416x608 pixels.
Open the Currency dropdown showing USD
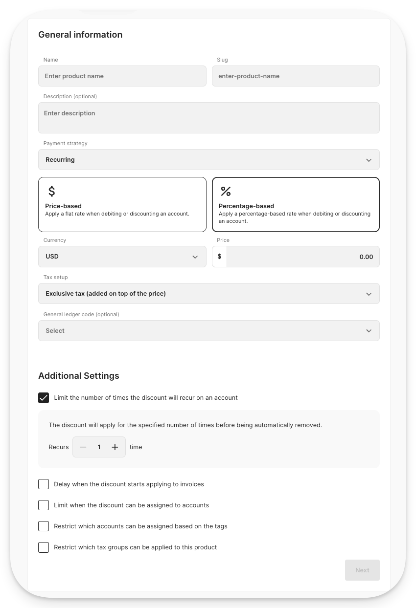[x=122, y=256]
